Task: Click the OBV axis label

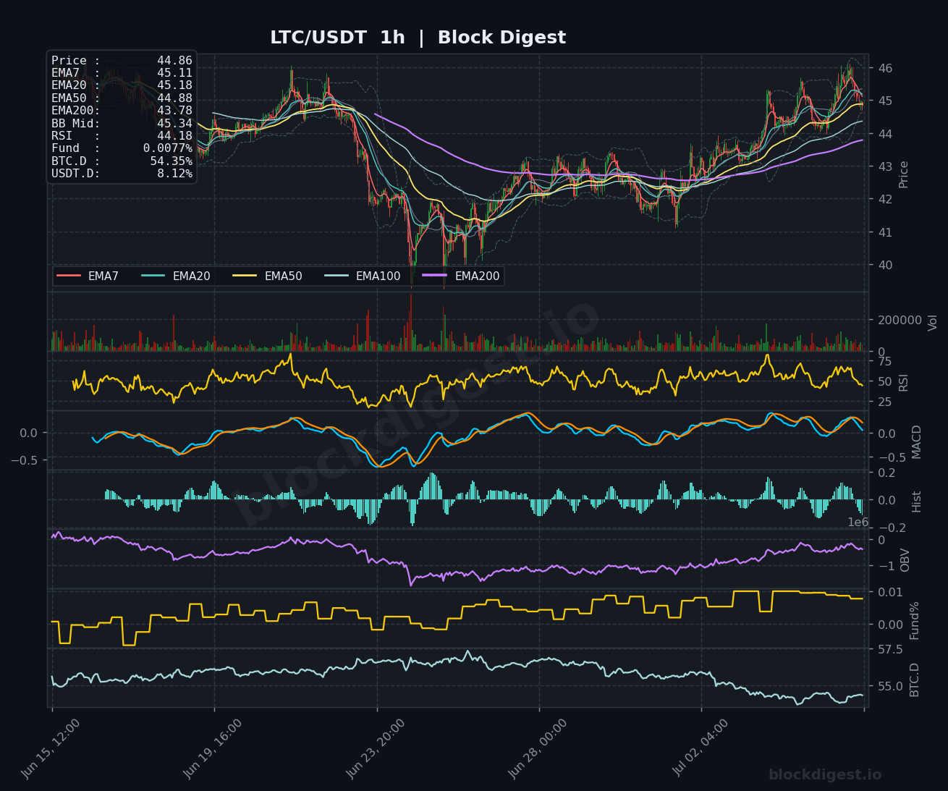Action: [x=905, y=560]
